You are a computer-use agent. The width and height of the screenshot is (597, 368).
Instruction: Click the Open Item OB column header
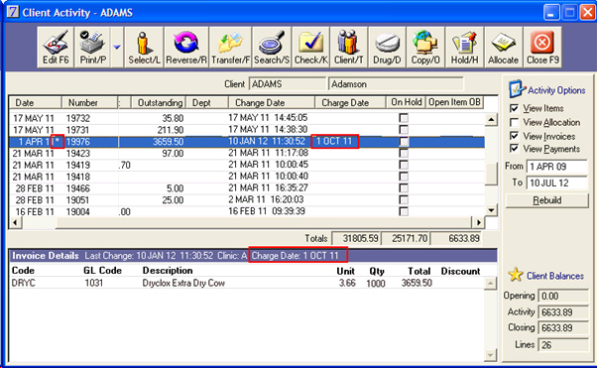coord(454,102)
